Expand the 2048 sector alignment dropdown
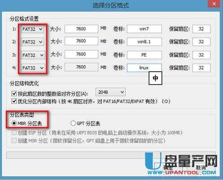Viewport: 223px width, 180px height. click(x=110, y=92)
